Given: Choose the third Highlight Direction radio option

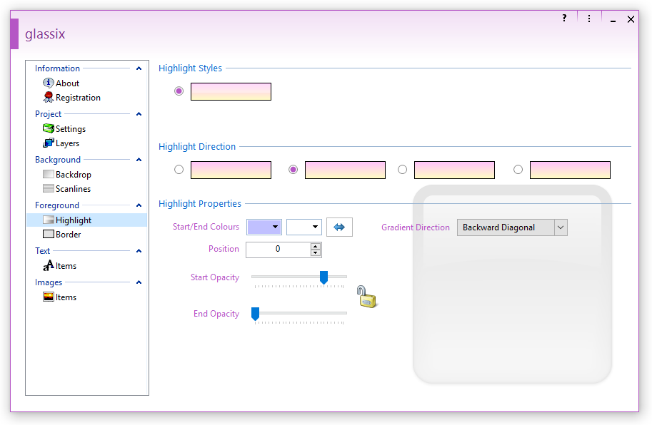Looking at the screenshot, I should coord(403,170).
